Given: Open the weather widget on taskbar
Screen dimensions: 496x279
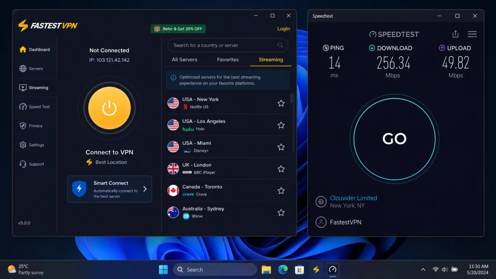Looking at the screenshot, I should pyautogui.click(x=26, y=269).
